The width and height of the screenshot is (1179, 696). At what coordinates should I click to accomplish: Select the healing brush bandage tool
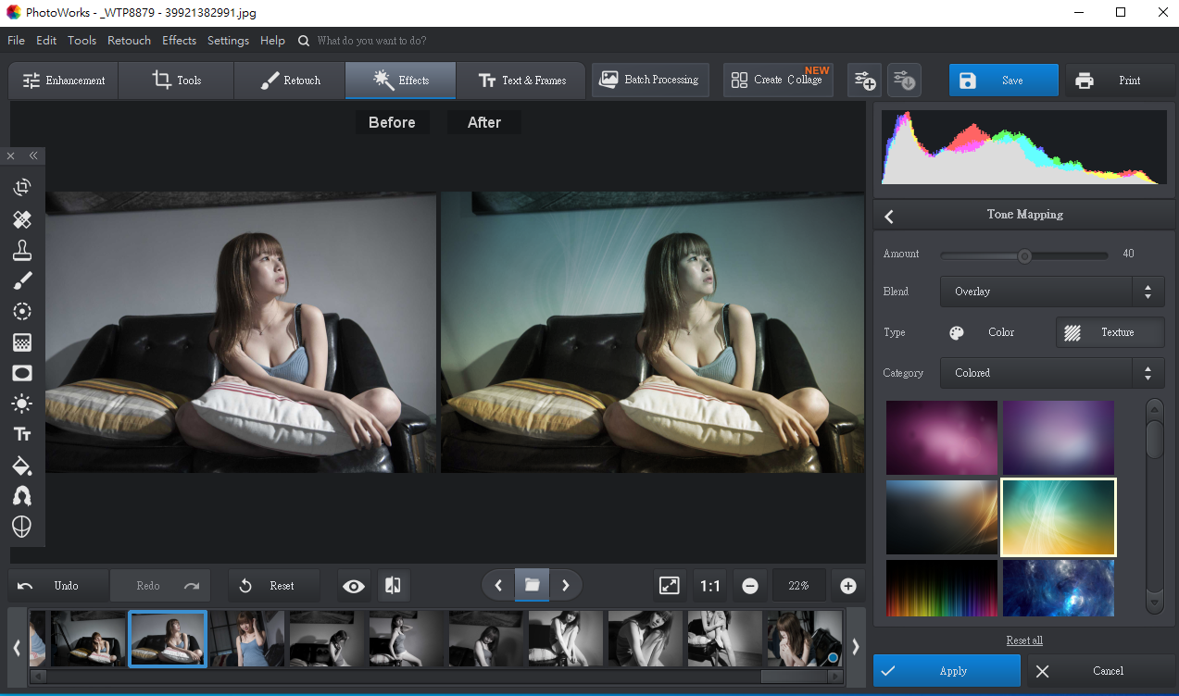pos(22,219)
